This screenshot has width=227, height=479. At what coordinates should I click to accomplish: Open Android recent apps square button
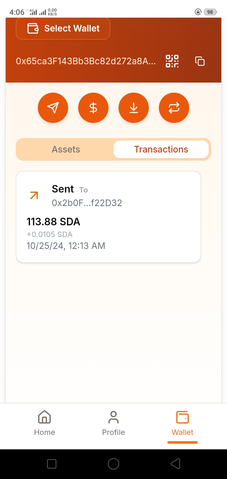[x=52, y=464]
